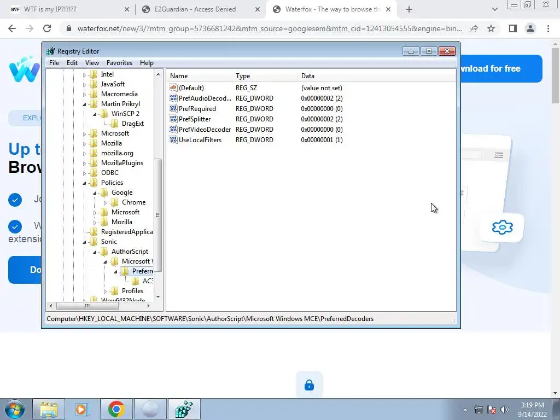Open the media player from the taskbar
Viewport: 560px width, 420px height.
[x=82, y=409]
